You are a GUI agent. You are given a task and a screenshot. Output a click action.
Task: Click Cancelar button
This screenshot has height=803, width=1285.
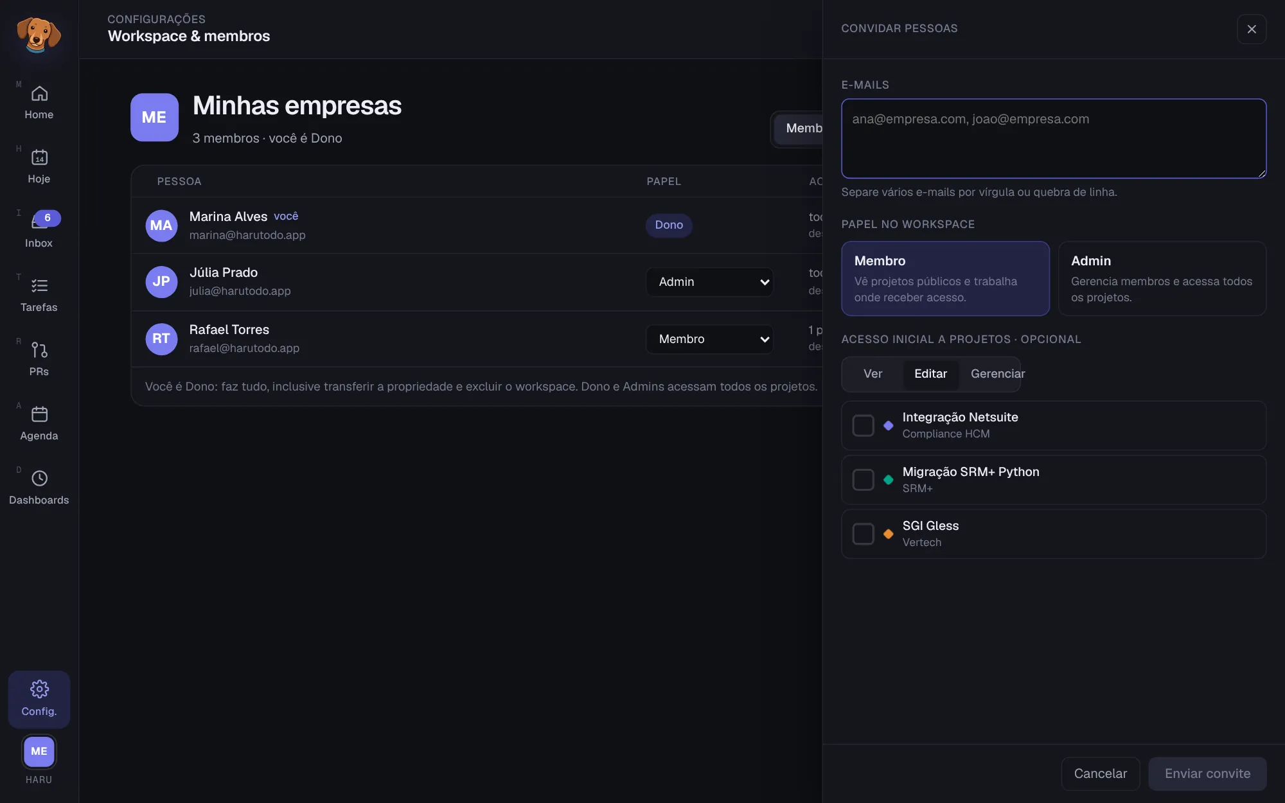(1100, 773)
